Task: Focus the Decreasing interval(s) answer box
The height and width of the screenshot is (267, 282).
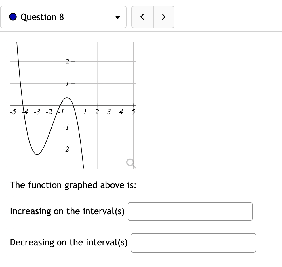Action: (x=193, y=243)
